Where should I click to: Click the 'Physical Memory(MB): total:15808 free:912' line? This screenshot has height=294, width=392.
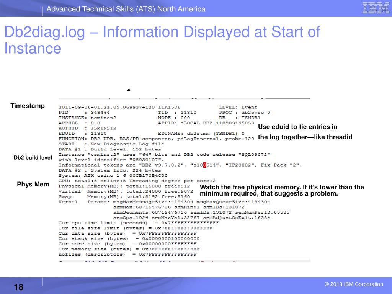tap(124, 186)
